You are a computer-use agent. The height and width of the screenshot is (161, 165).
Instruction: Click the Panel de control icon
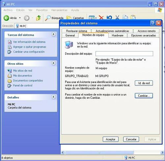[x=10, y=86]
